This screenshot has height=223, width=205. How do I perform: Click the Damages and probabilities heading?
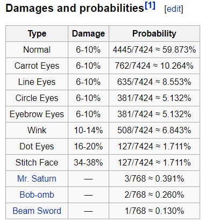pos(75,9)
